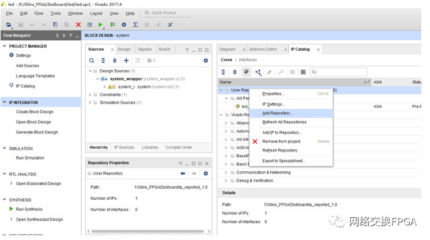
Task: Click the plus Add Sources icon
Action: click(x=126, y=61)
